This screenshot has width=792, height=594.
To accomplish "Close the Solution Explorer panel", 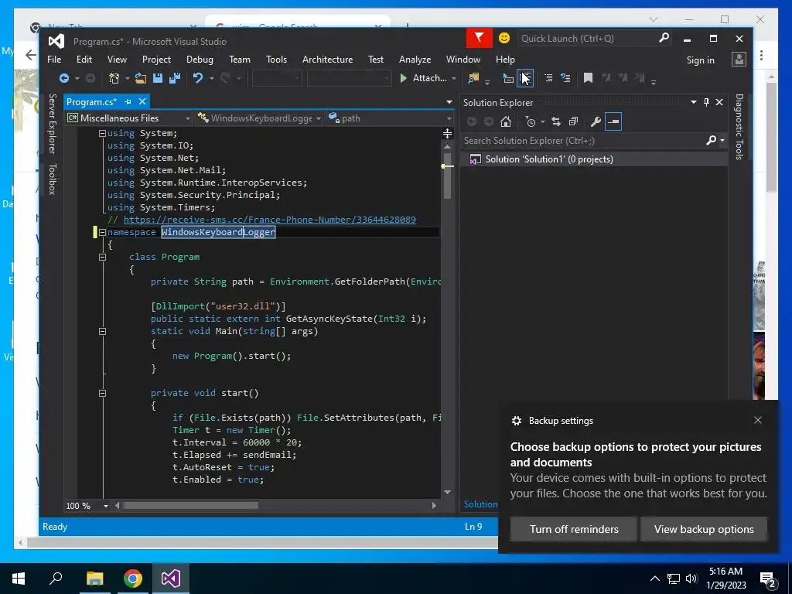I will [x=719, y=103].
